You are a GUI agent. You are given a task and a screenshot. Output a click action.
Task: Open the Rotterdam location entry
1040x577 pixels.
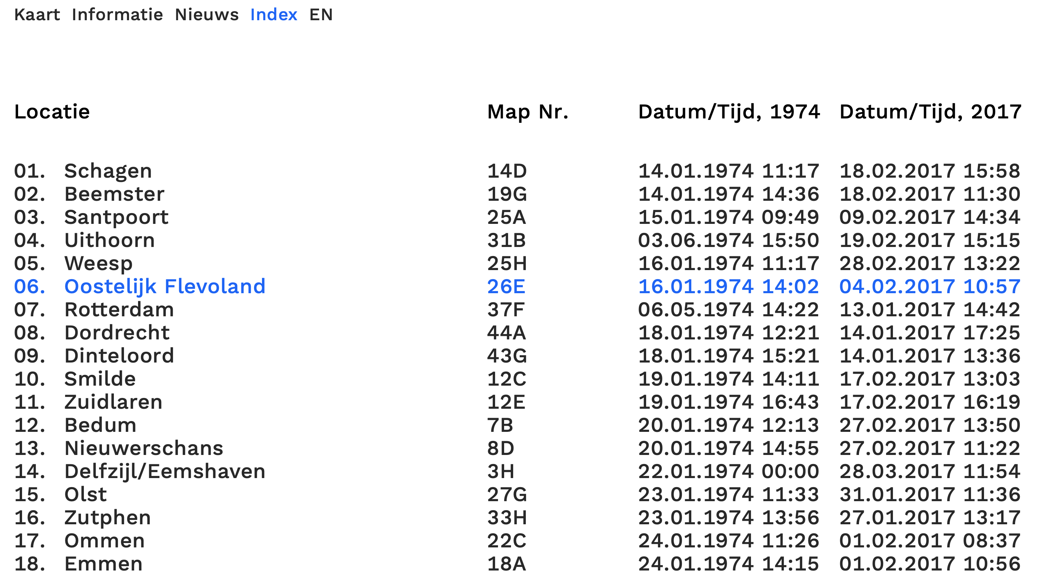[119, 310]
